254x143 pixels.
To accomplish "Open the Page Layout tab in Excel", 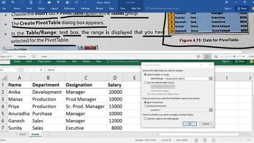I will 44,61.
